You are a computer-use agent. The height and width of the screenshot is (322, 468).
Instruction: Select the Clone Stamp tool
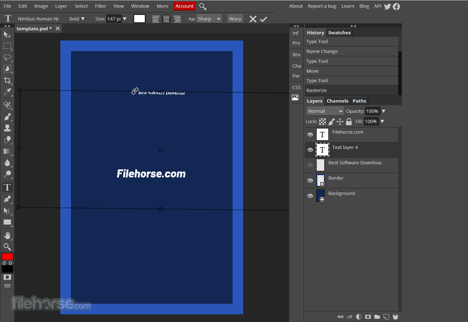(x=7, y=128)
